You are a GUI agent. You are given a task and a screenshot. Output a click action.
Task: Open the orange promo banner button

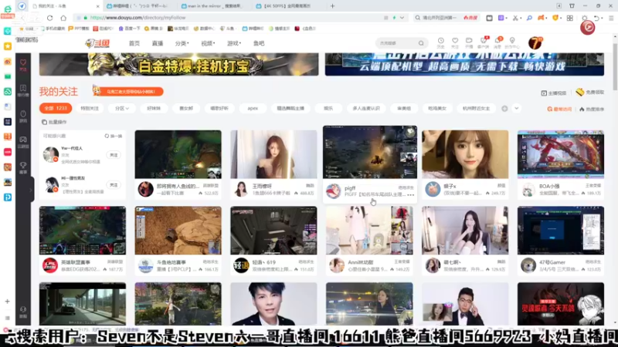coord(129,91)
